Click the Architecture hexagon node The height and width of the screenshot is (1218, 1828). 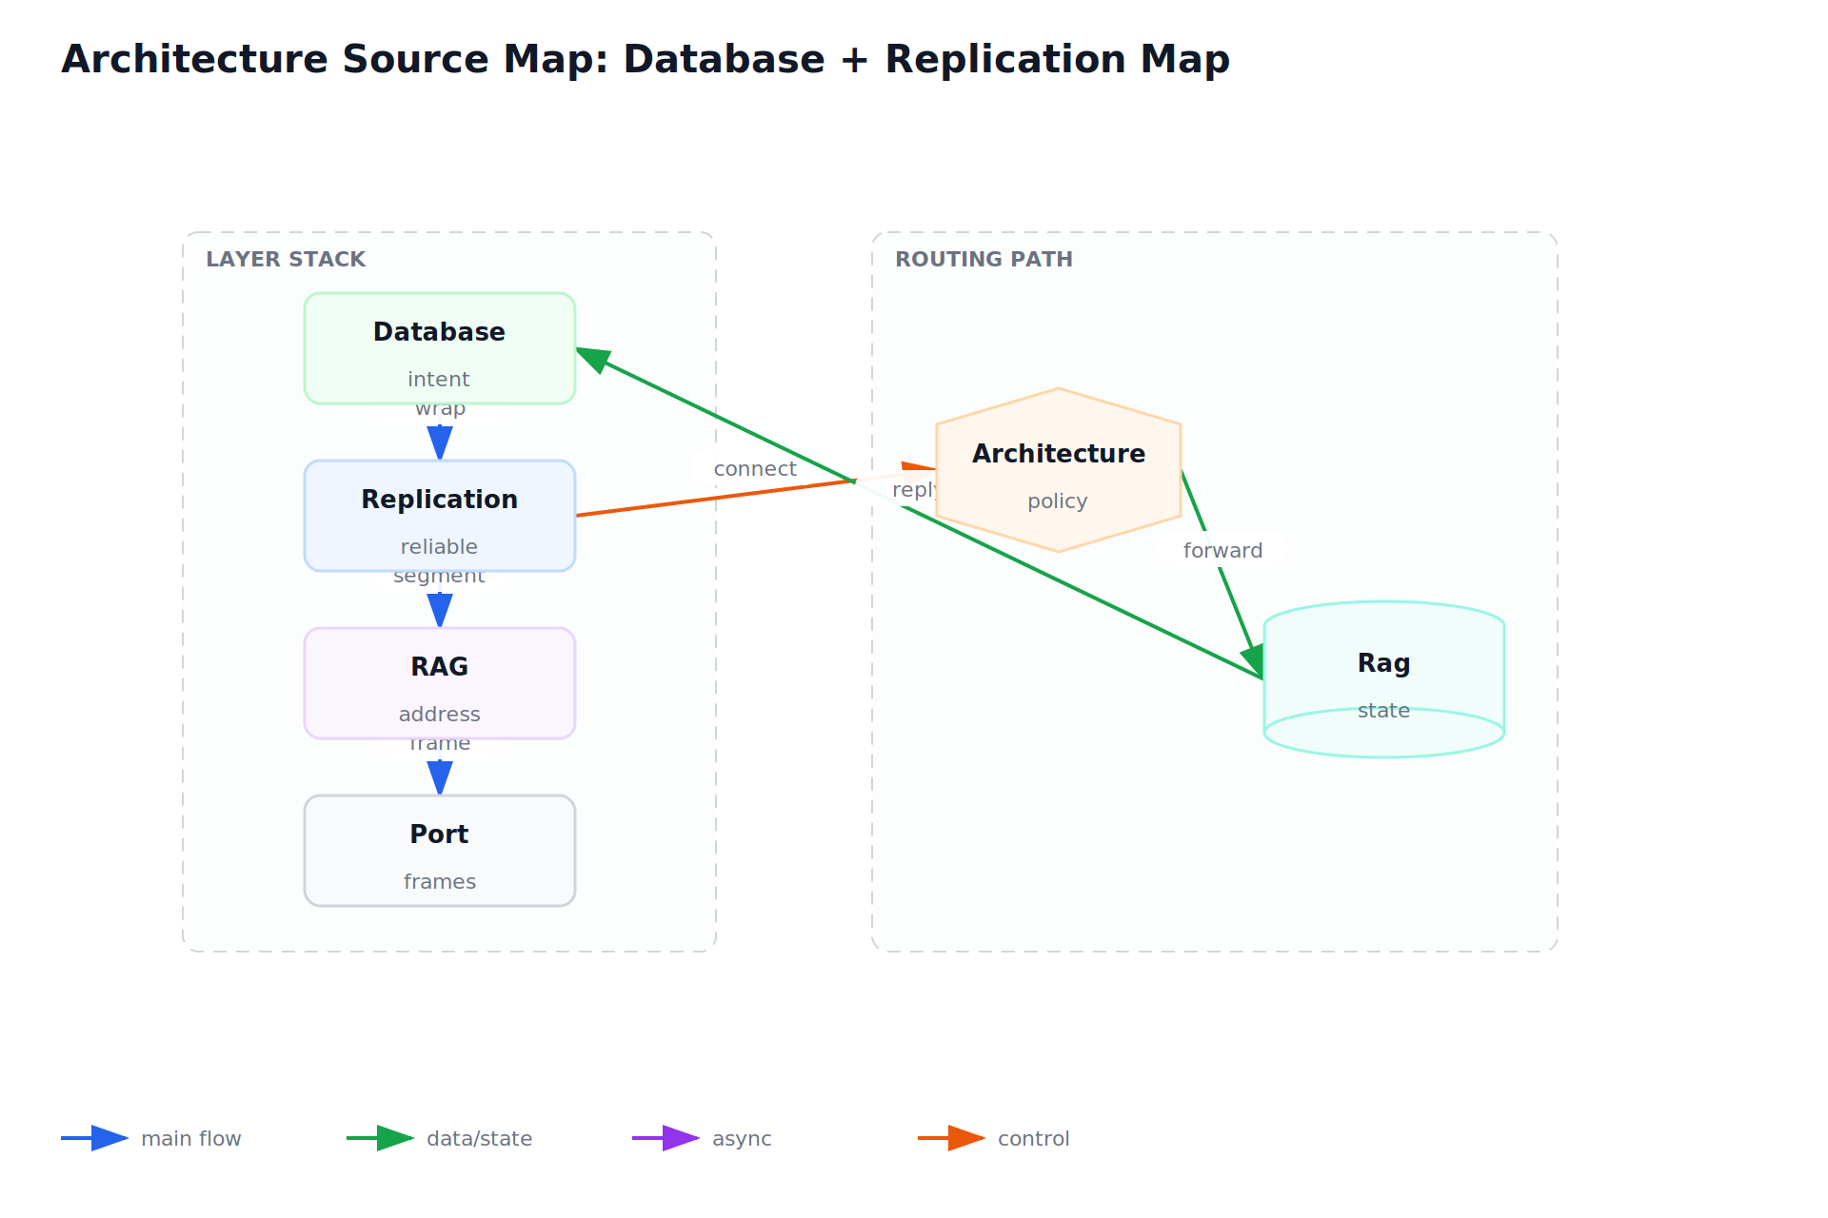coord(1059,470)
